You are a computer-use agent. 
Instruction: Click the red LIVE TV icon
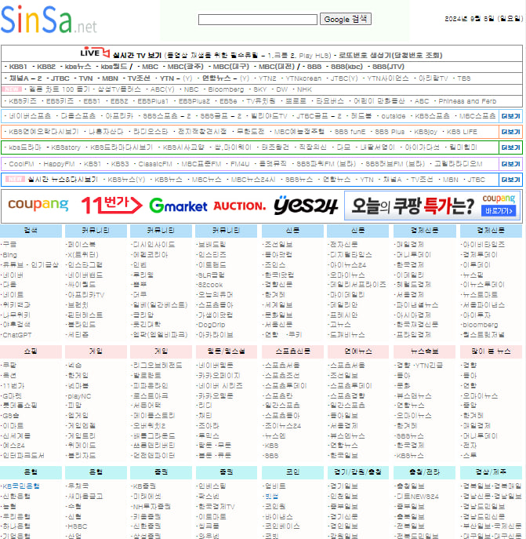click(x=95, y=53)
